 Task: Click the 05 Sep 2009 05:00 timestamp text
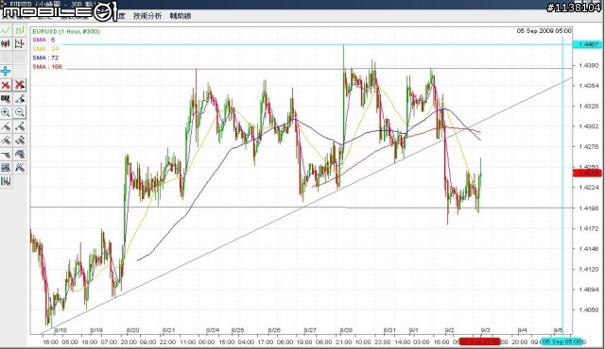pos(544,31)
